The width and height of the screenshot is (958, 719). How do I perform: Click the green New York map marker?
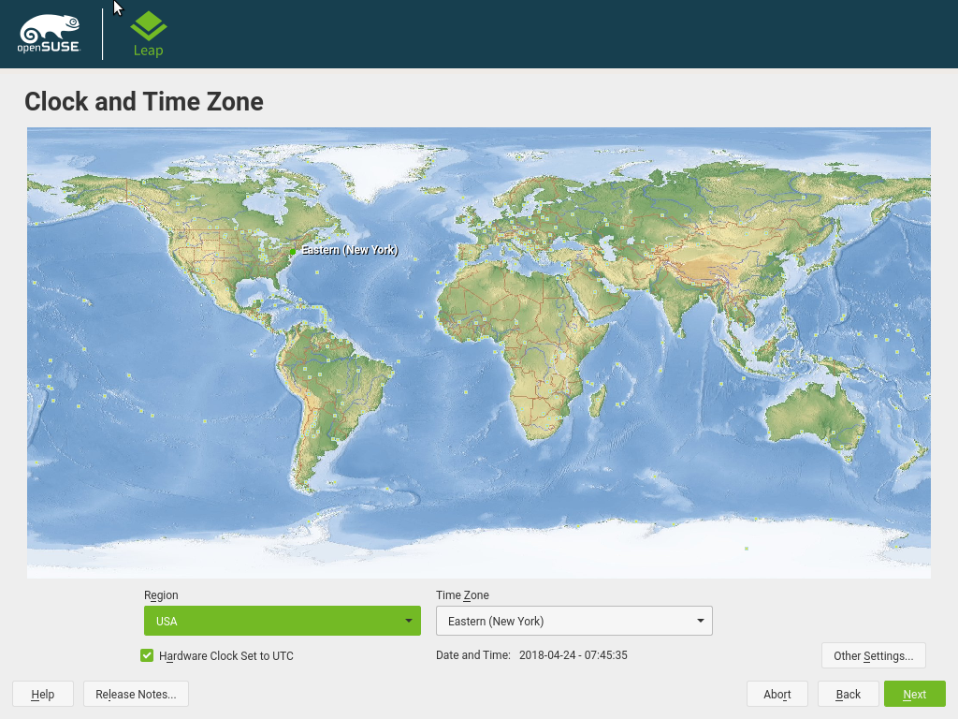coord(293,252)
